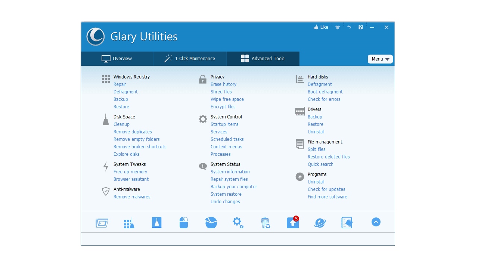Open settings via the gears icon in bottom toolbar
Image resolution: width=478 pixels, height=269 pixels.
[x=238, y=222]
